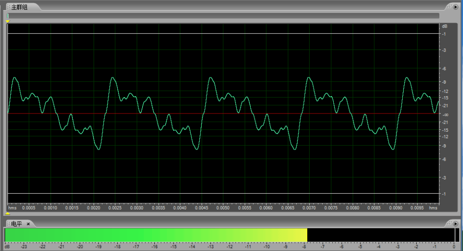Grab the 电平 panel grip handle
Screen dimensions: 463x251
pos(8,224)
